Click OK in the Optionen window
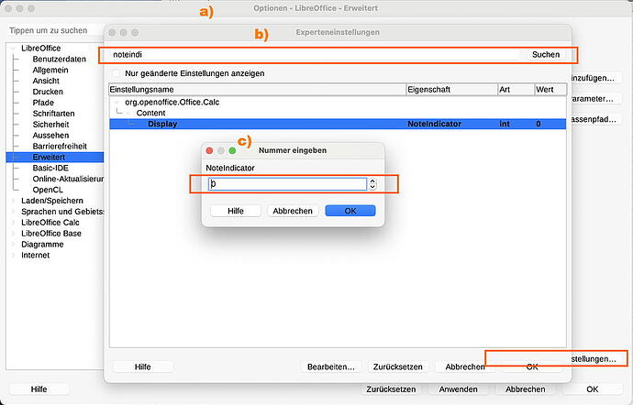Viewport: 633px width, 405px height. pyautogui.click(x=593, y=389)
